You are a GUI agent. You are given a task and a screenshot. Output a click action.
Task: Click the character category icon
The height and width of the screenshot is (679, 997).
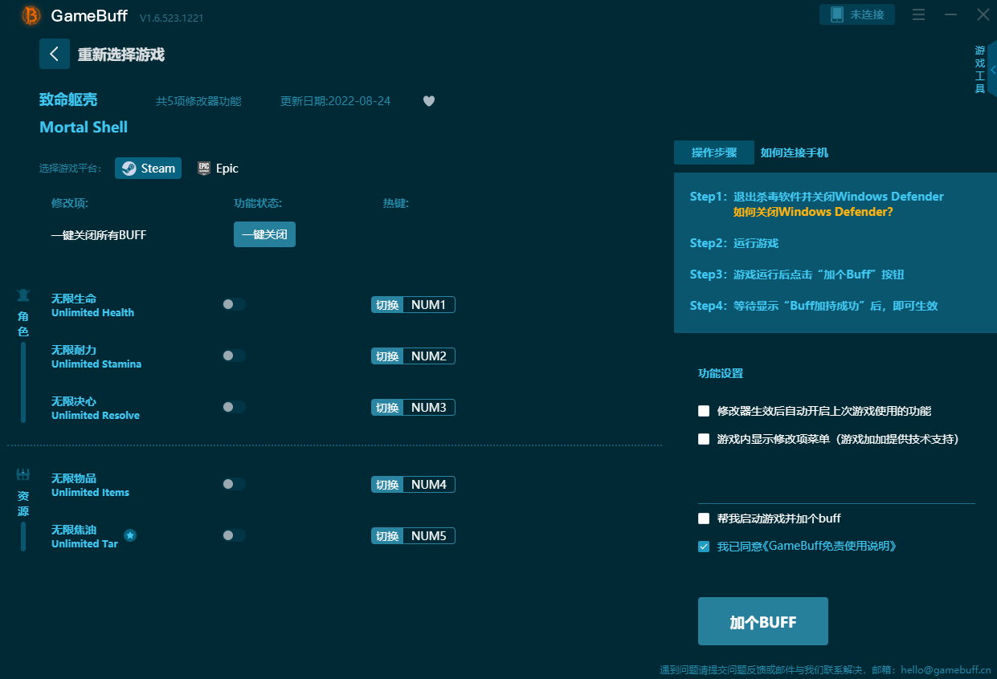23,295
